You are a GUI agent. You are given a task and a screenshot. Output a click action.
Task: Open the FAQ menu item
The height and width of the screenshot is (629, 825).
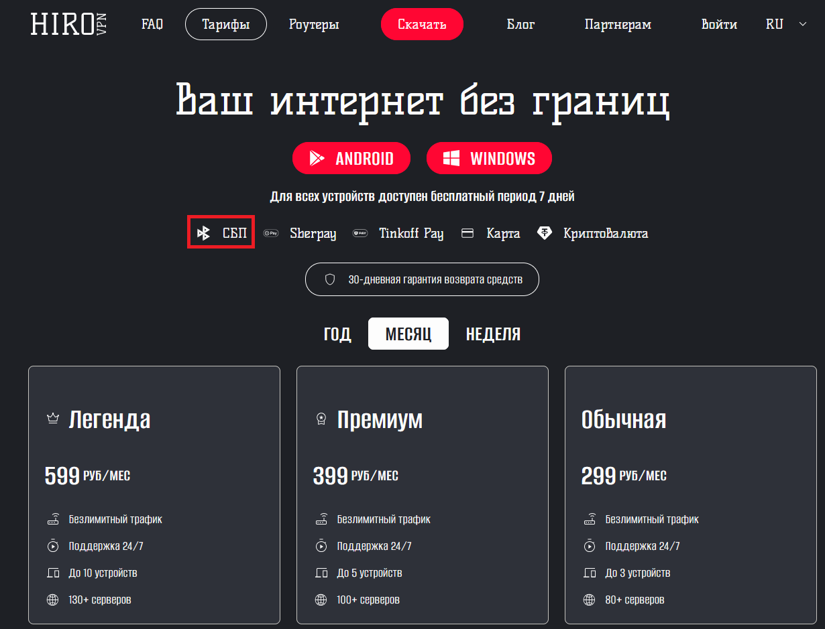click(x=152, y=24)
